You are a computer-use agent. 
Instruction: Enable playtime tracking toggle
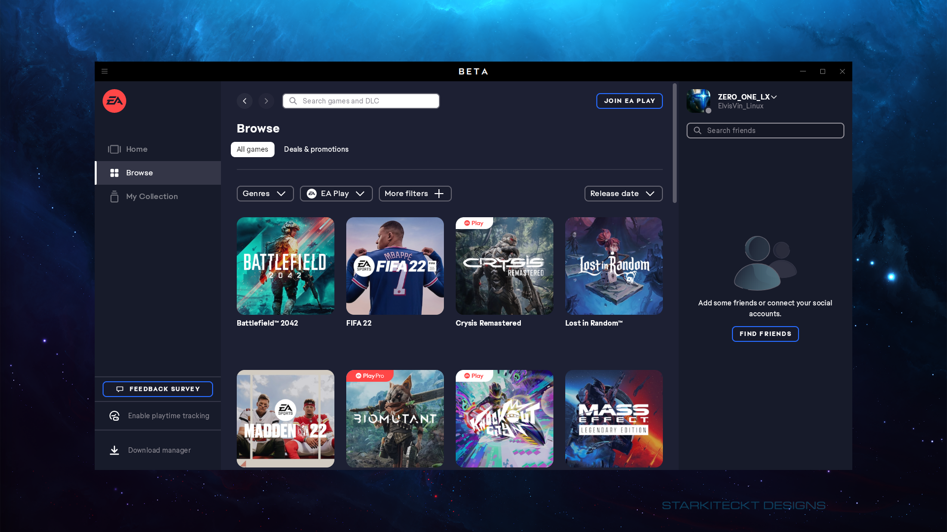[x=159, y=416]
